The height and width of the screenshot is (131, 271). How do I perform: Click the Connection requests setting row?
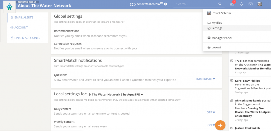pos(136,46)
